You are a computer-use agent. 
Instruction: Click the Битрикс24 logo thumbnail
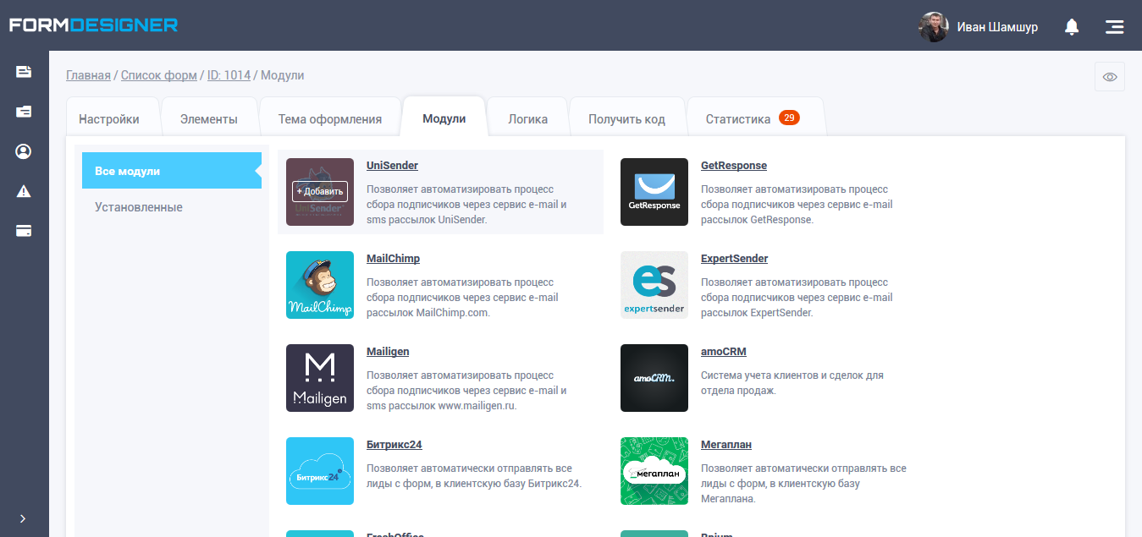pyautogui.click(x=319, y=471)
